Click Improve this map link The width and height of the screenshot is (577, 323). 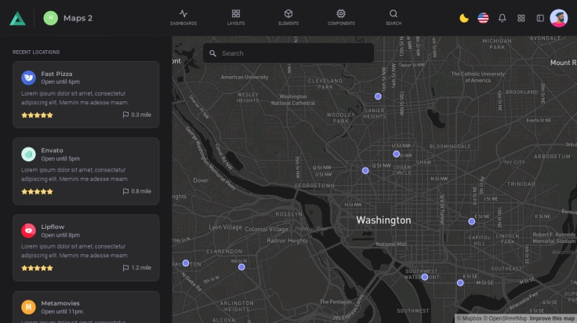(552, 318)
